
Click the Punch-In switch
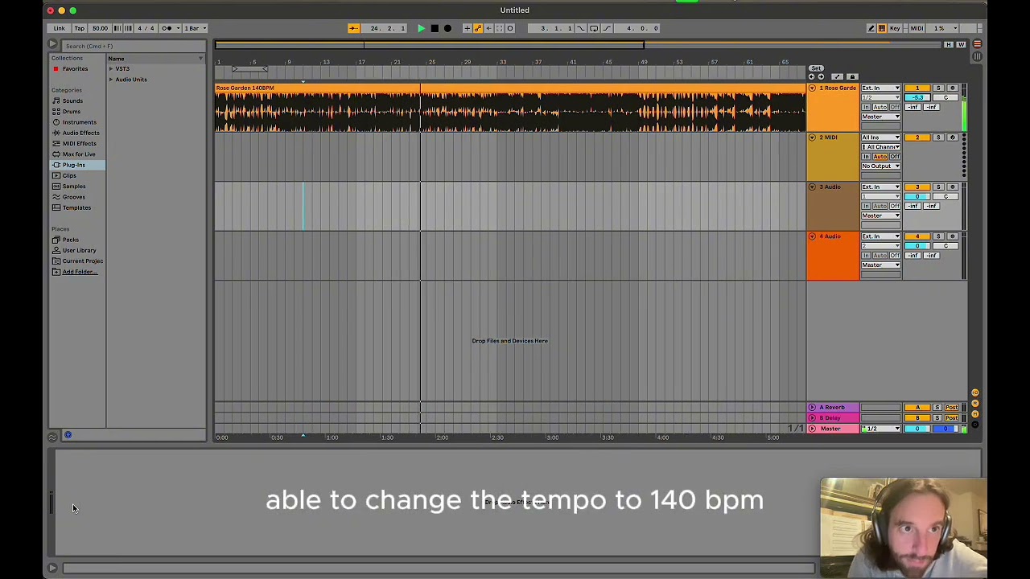click(581, 28)
